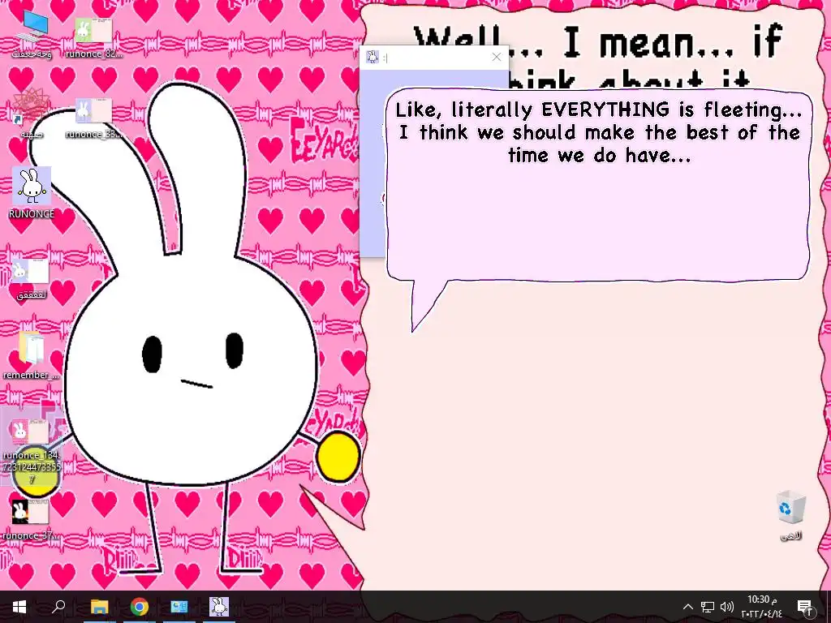Screen dimensions: 831x623
Task: Open File Explorer from the taskbar
Action: pos(99,607)
